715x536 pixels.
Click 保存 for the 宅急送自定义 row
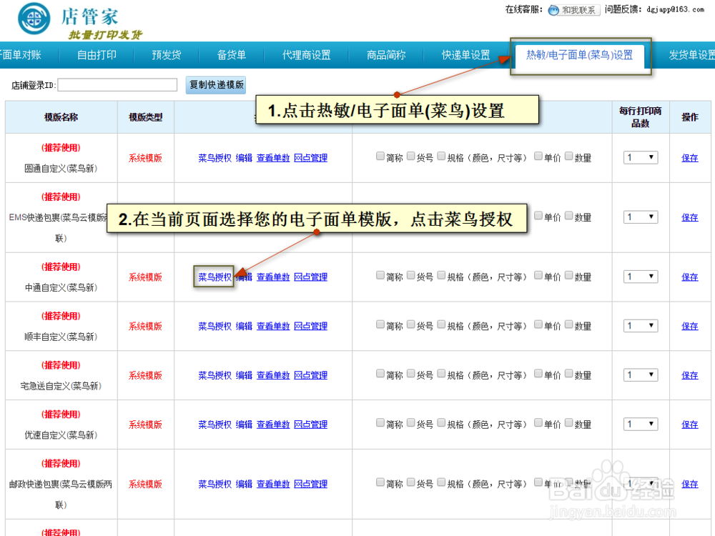689,375
